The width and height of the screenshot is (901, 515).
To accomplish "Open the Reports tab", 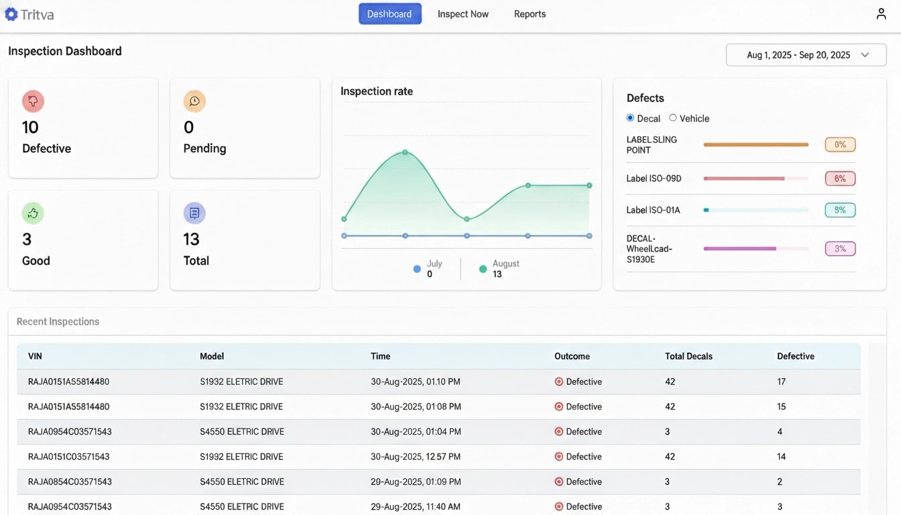I will pos(530,13).
